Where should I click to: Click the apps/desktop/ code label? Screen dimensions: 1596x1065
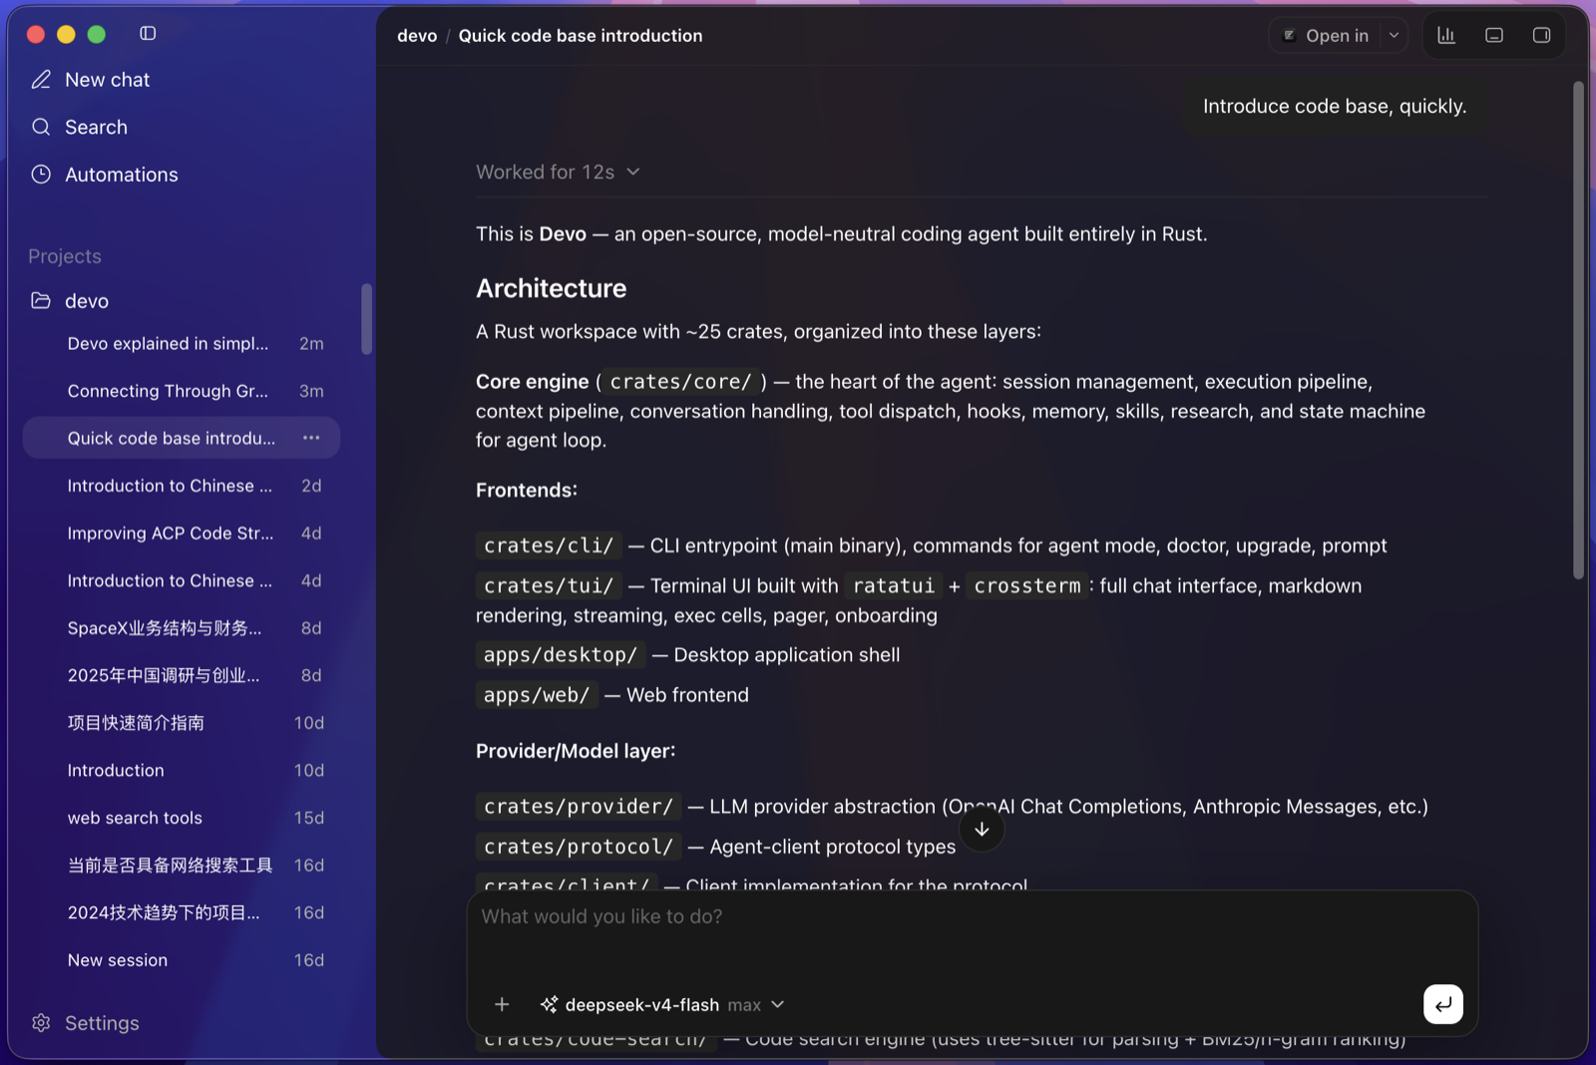click(x=561, y=655)
